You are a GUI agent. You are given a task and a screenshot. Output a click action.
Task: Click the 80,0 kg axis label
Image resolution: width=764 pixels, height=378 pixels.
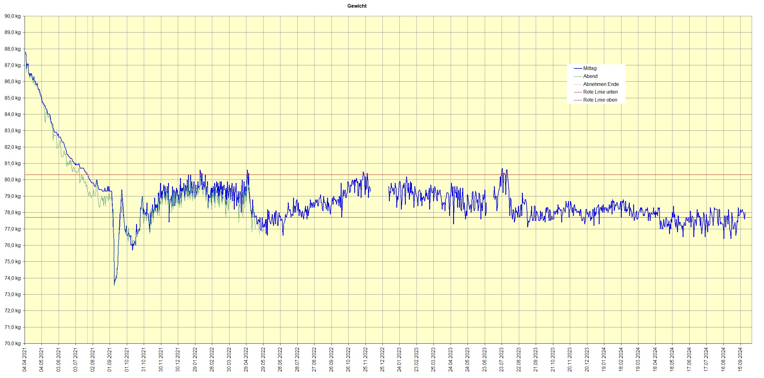click(x=13, y=180)
